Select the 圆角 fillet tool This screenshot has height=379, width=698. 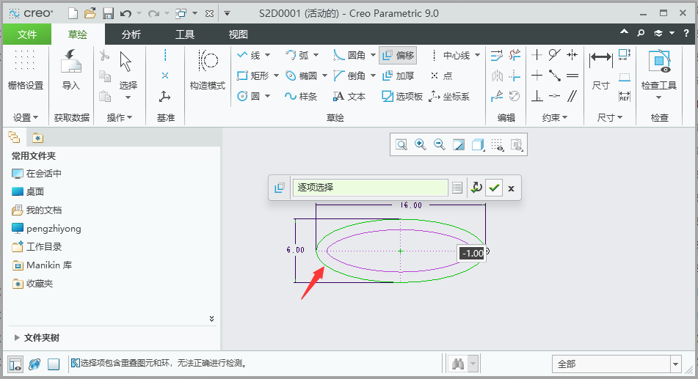click(349, 55)
